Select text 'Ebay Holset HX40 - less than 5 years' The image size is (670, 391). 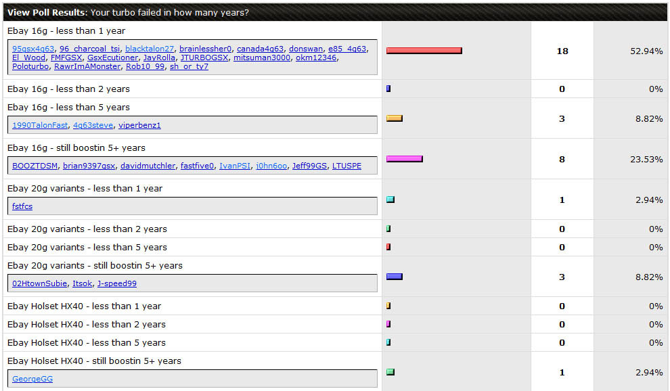click(x=87, y=343)
